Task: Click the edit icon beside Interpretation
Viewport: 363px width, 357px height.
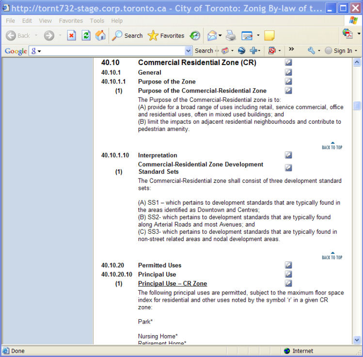Action: click(288, 155)
